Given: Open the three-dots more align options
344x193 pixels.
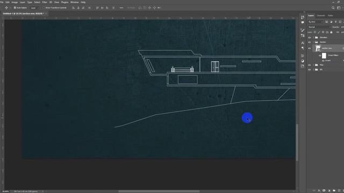Looking at the screenshot, I should tap(121, 8).
